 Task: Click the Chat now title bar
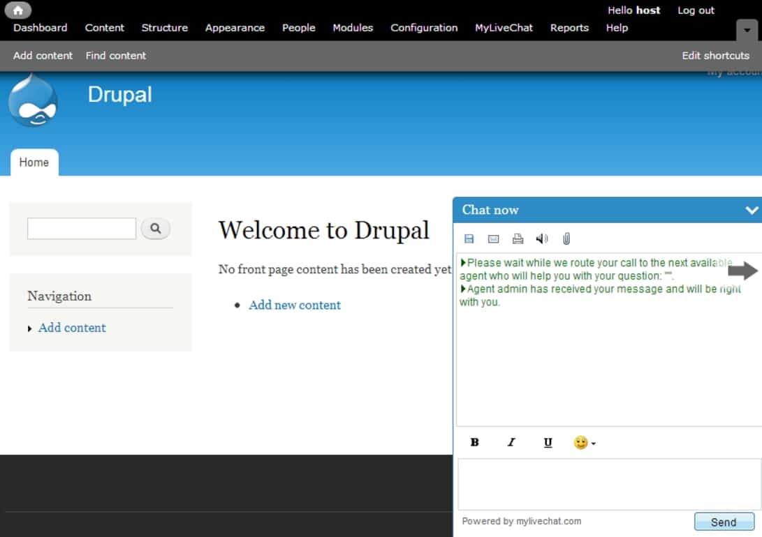pyautogui.click(x=607, y=210)
